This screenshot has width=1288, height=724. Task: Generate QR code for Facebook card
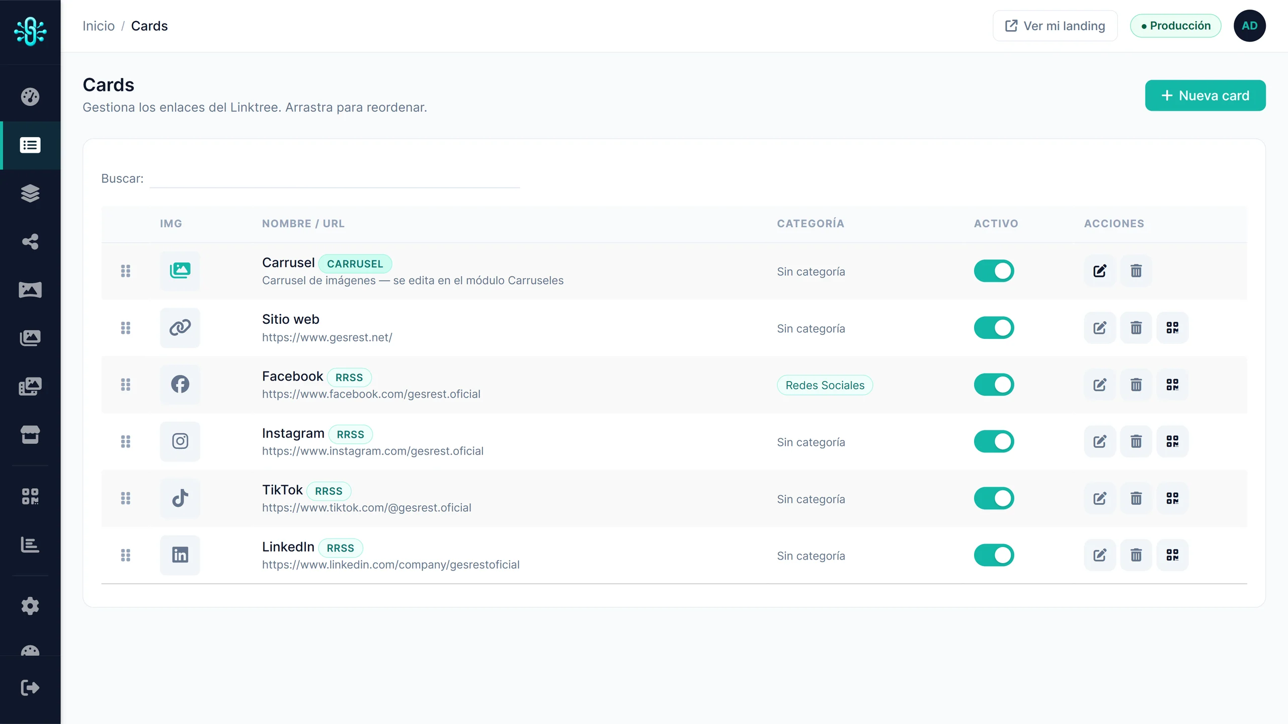pos(1172,385)
